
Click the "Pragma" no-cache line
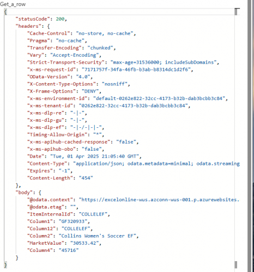(57, 41)
